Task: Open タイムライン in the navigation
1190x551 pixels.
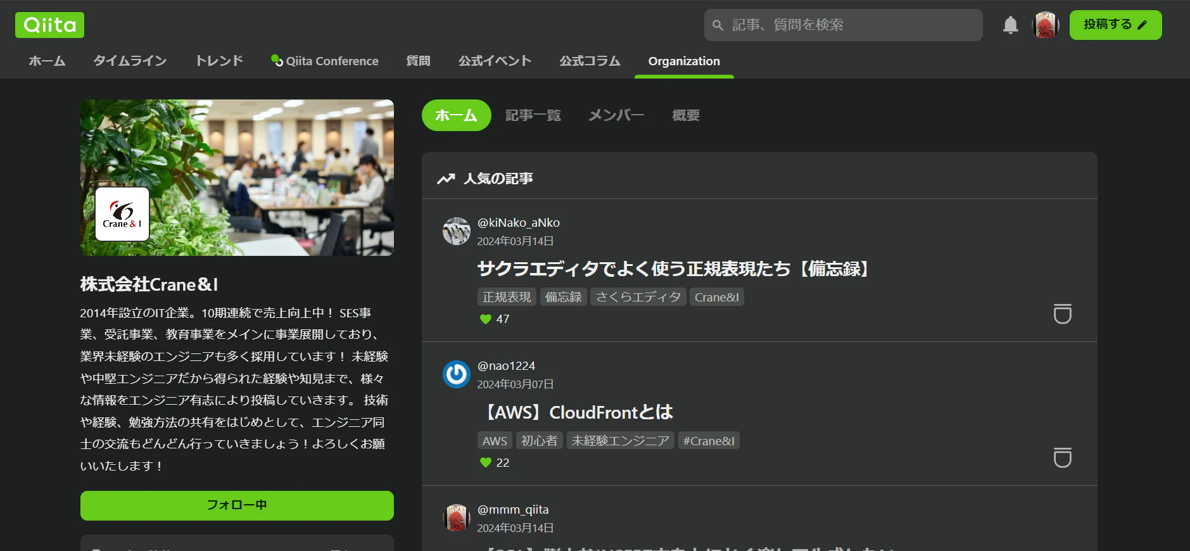Action: [130, 61]
